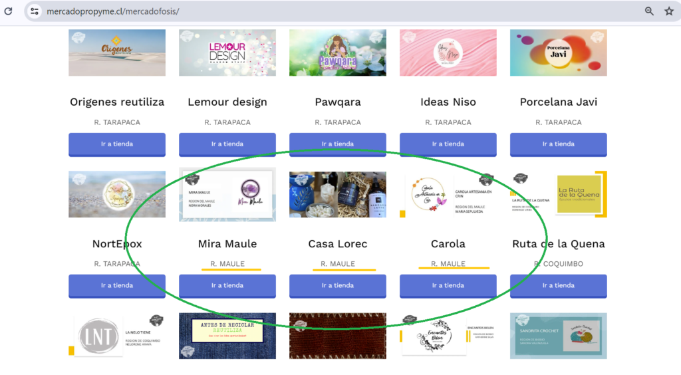Viewport: 681px width, 375px height.
Task: Click Ir a tienda under Origenes reutiliza
Action: (117, 144)
